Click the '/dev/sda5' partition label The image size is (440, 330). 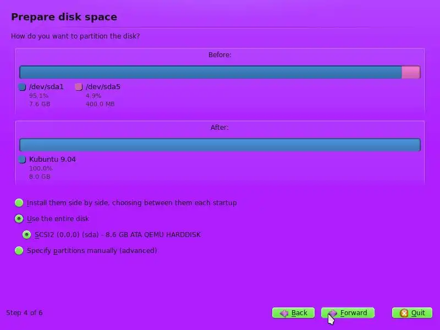pyautogui.click(x=103, y=87)
